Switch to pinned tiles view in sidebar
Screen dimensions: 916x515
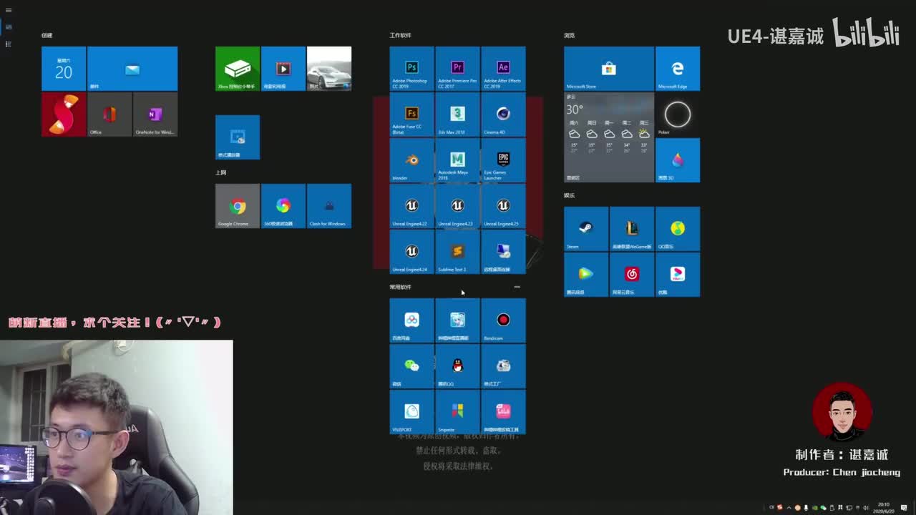tap(9, 27)
